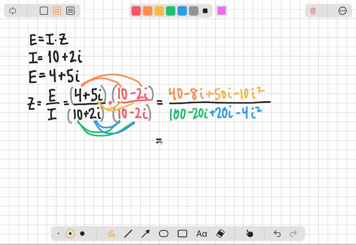
Task: Select the ellipse shape tool
Action: [164, 234]
